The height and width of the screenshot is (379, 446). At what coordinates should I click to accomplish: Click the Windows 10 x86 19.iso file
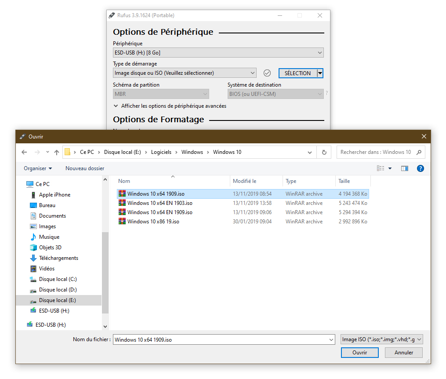[x=153, y=222]
